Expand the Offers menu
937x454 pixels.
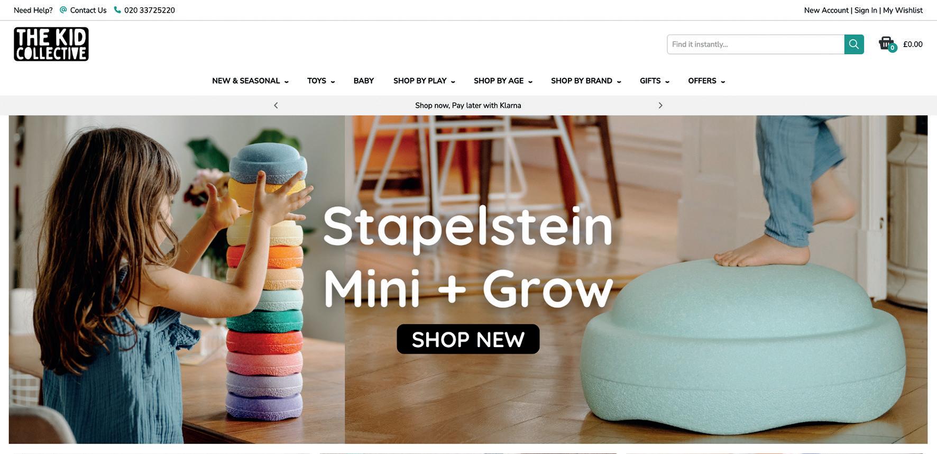point(706,81)
